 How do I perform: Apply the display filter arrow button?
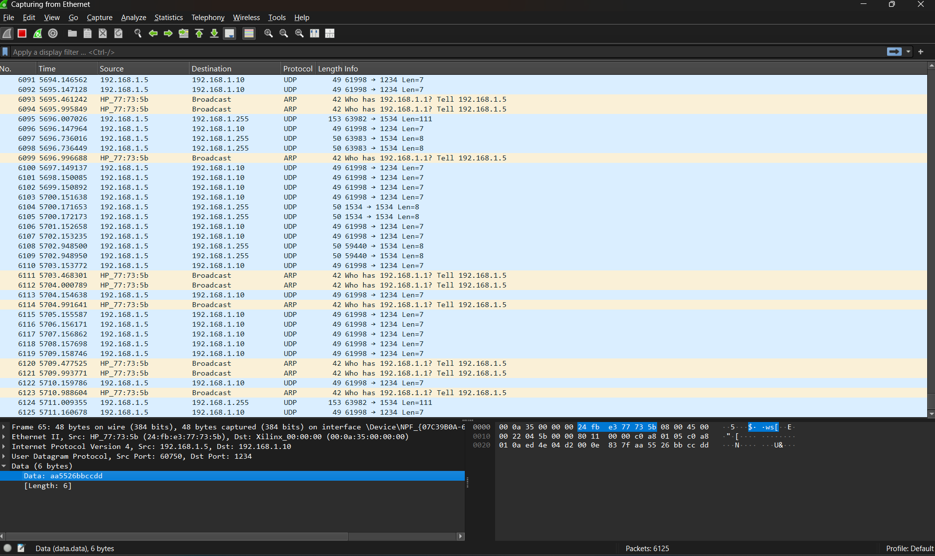pyautogui.click(x=894, y=52)
